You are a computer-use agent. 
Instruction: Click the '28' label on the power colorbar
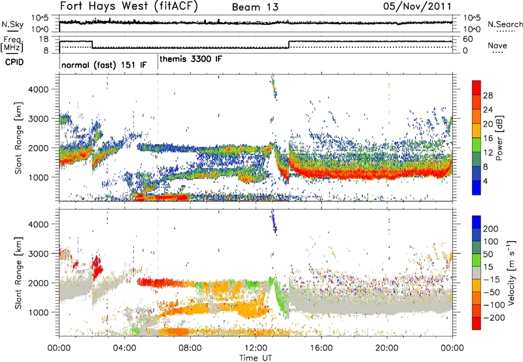(x=488, y=95)
